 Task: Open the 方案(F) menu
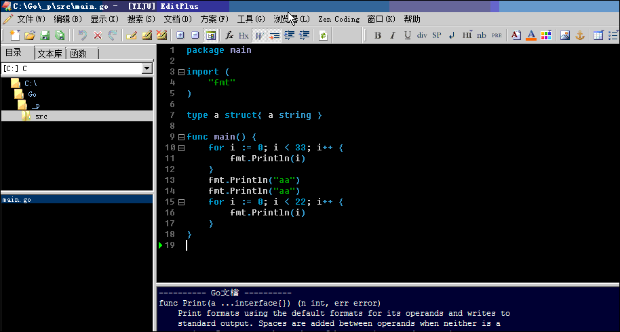click(x=214, y=19)
